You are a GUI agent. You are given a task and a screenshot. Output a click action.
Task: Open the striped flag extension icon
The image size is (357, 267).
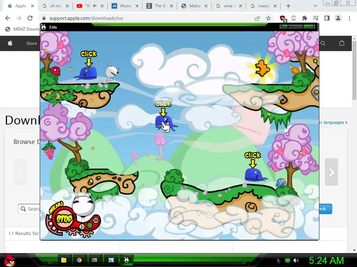(x=294, y=18)
